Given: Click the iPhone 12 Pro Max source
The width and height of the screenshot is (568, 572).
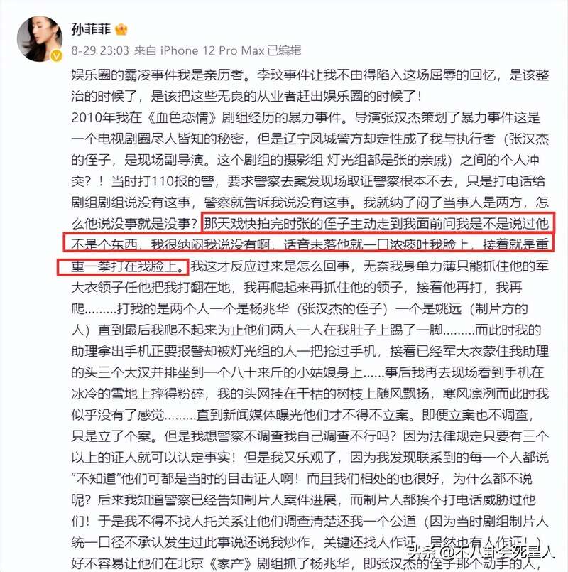Looking at the screenshot, I should [x=212, y=50].
